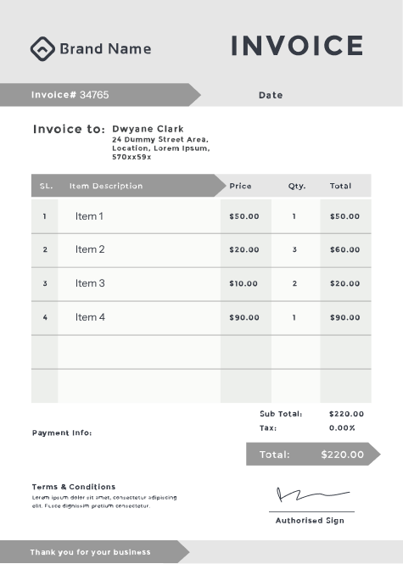Click the Item Description column header
Viewport: 403px width, 564px height.
pos(106,186)
